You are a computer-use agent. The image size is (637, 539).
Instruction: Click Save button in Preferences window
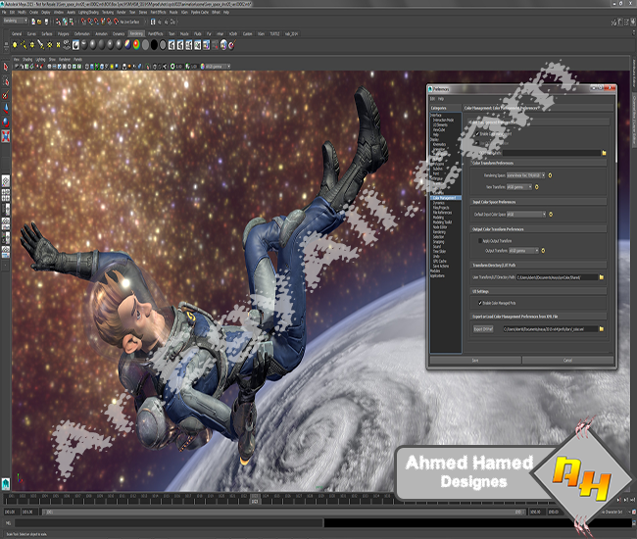point(475,361)
